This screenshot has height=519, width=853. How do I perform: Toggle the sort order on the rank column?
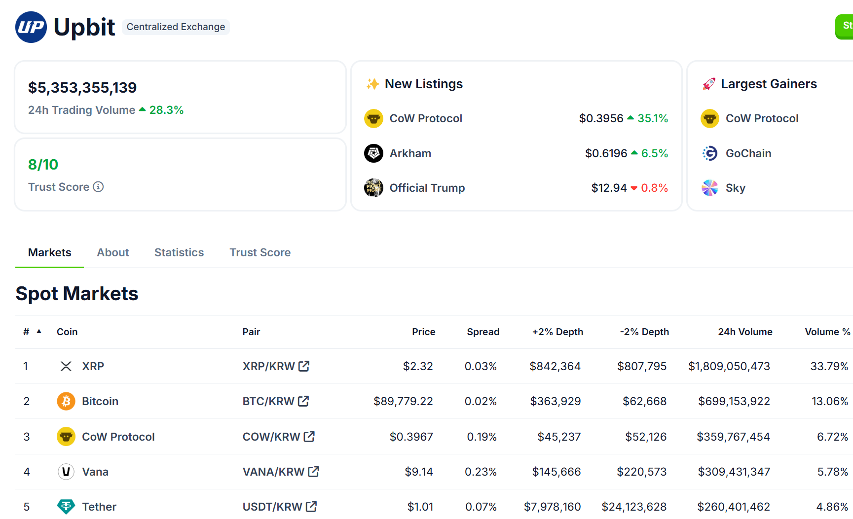(x=38, y=331)
